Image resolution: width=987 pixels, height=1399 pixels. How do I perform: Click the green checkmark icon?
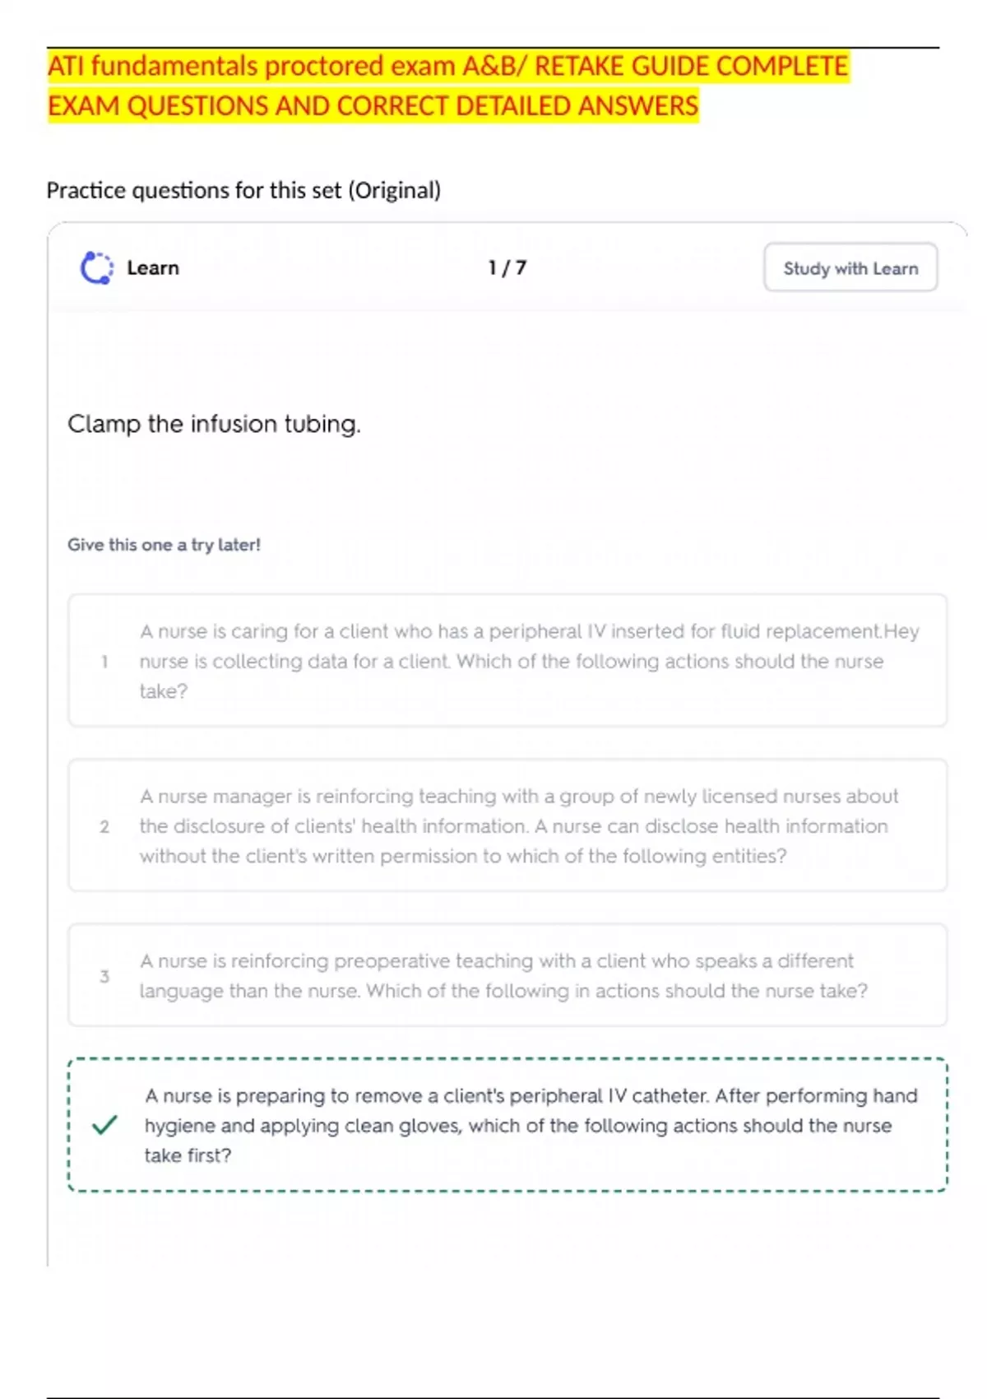(104, 1125)
